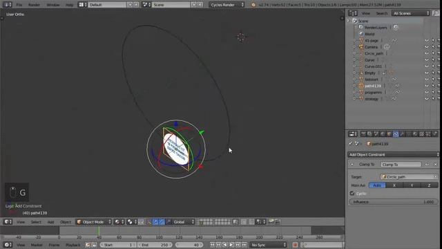The width and height of the screenshot is (442, 249).
Task: Expand the Scene tree item in the outliner
Action: click(348, 21)
